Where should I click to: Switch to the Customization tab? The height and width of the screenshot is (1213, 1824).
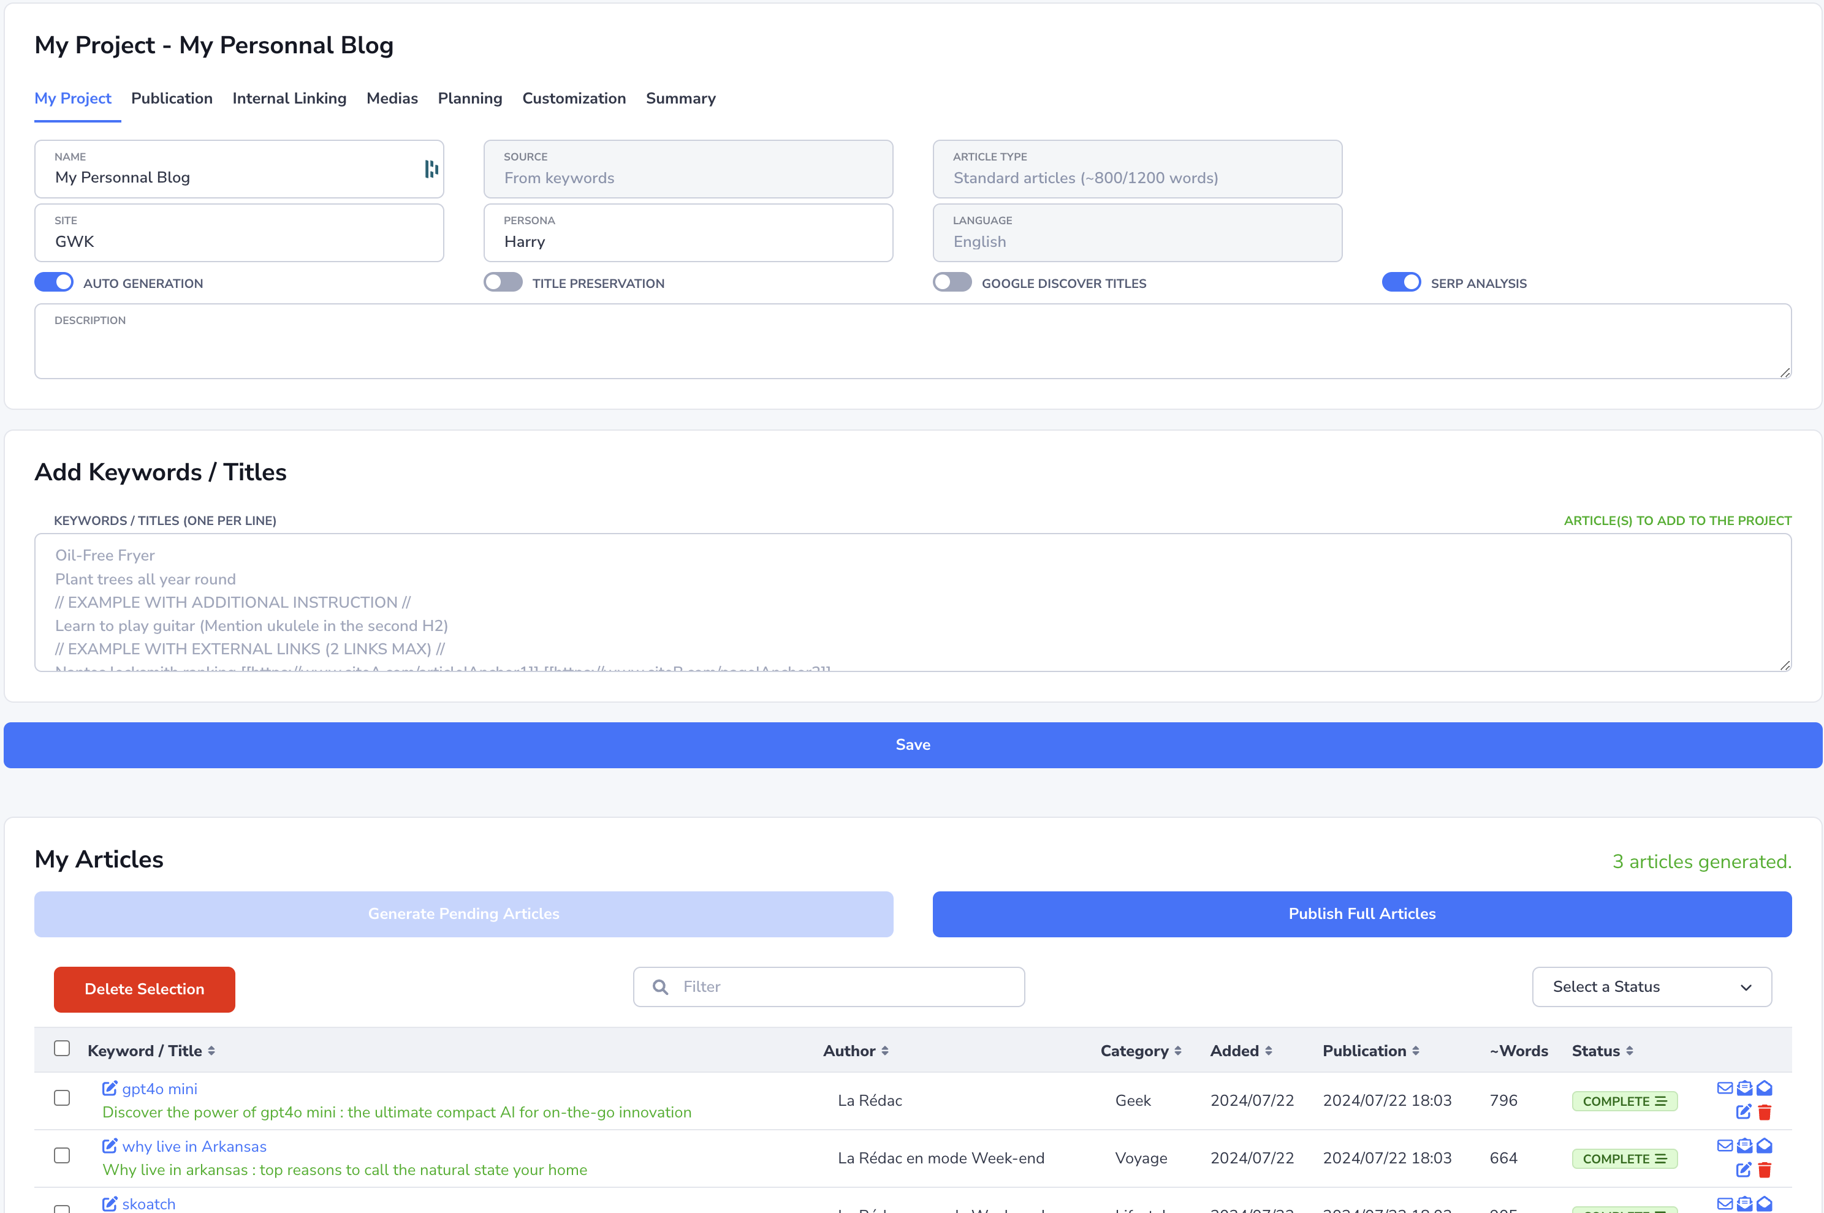click(x=574, y=98)
